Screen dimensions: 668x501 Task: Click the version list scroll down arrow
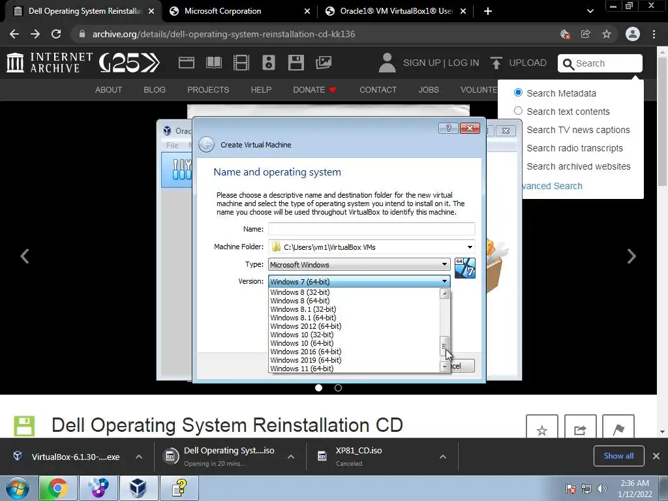(x=444, y=367)
